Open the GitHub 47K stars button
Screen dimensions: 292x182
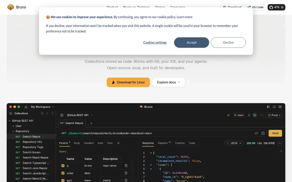276,7
